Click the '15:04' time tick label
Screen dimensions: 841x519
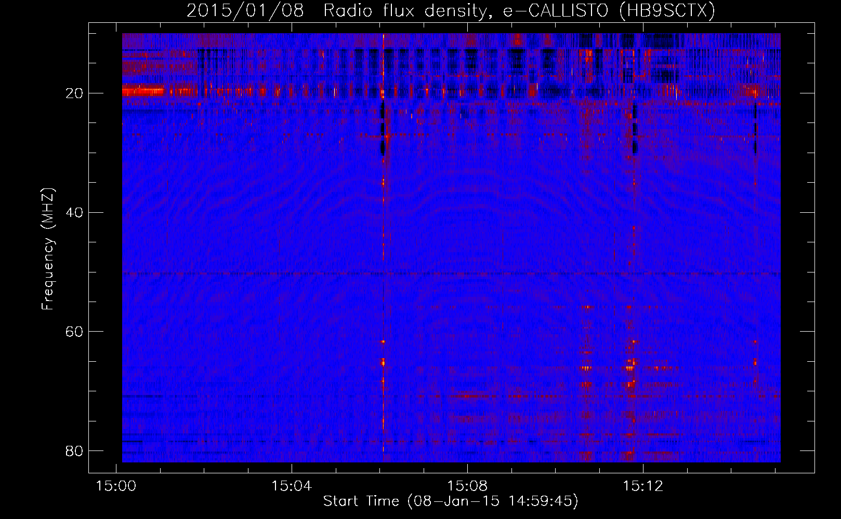[x=292, y=486]
